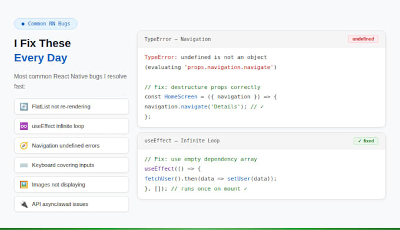This screenshot has width=400, height=230.
Task: Click the blue Every Day heading
Action: [x=41, y=58]
